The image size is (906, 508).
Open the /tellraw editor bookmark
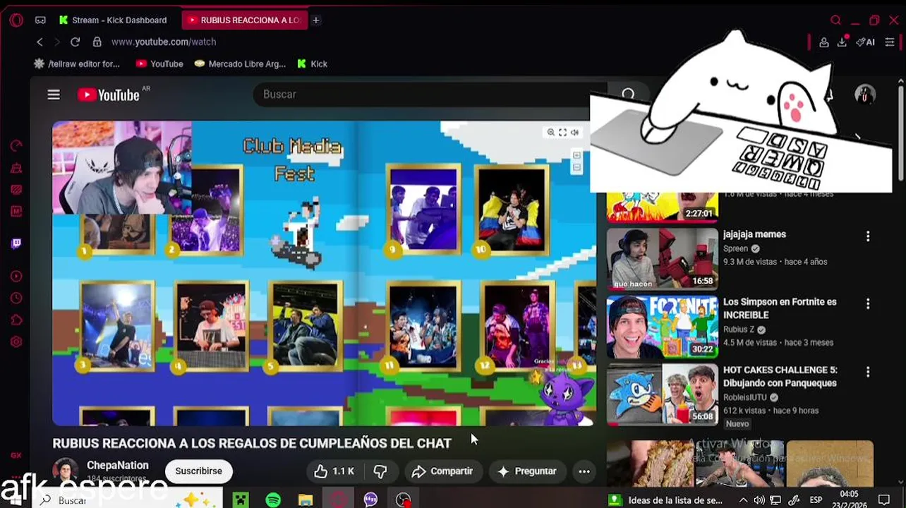click(x=77, y=64)
